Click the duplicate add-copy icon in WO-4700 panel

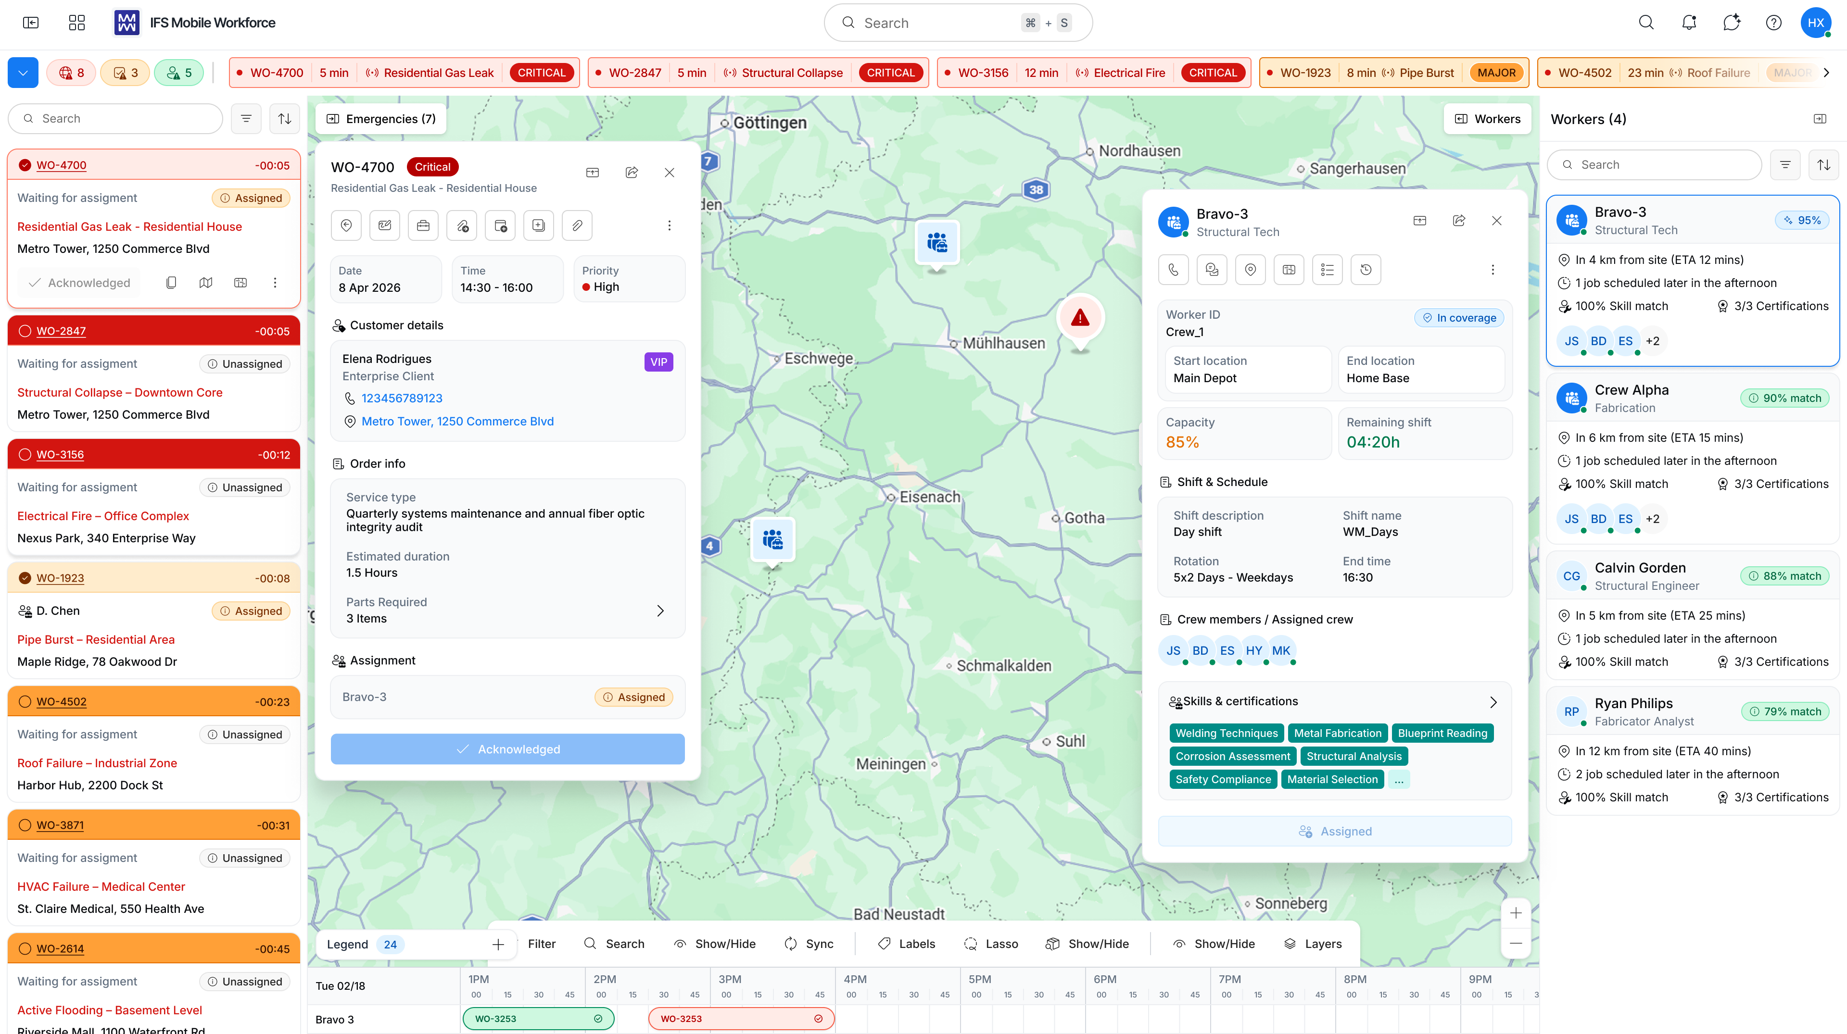coord(539,226)
